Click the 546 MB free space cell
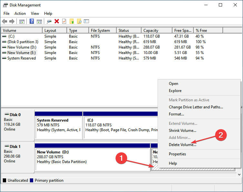This screenshot has height=192, width=243. coord(180,58)
